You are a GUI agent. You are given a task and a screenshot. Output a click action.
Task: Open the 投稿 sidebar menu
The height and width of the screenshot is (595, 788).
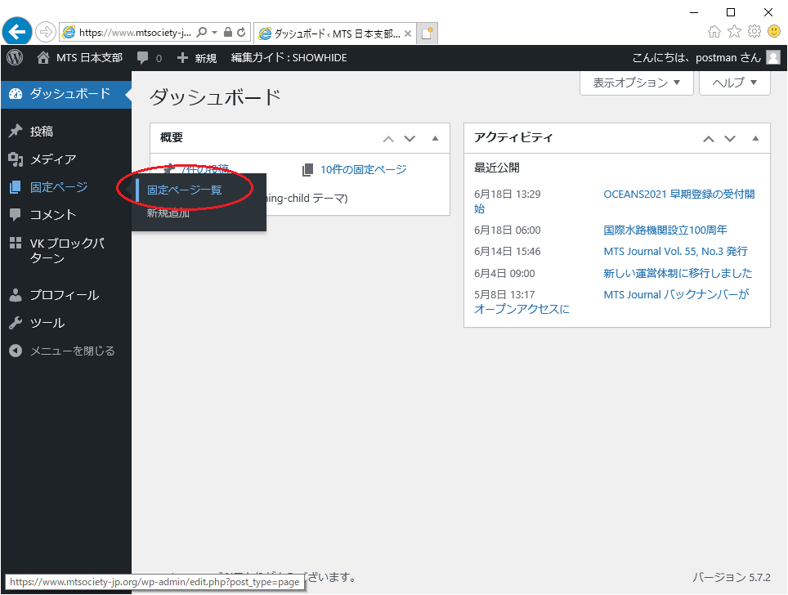coord(42,132)
